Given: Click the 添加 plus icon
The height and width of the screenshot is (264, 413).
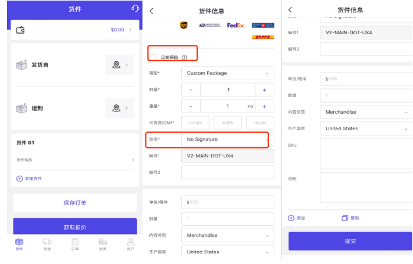Looking at the screenshot, I should [291, 218].
